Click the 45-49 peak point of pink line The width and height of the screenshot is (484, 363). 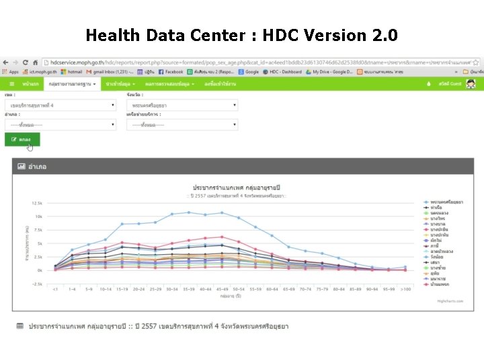(x=222, y=237)
